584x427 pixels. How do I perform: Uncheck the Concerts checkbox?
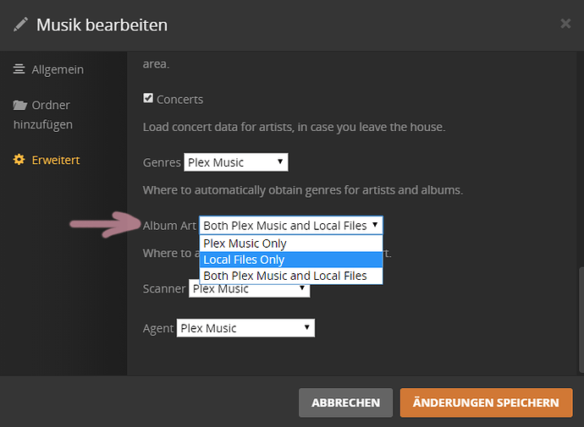[x=148, y=98]
